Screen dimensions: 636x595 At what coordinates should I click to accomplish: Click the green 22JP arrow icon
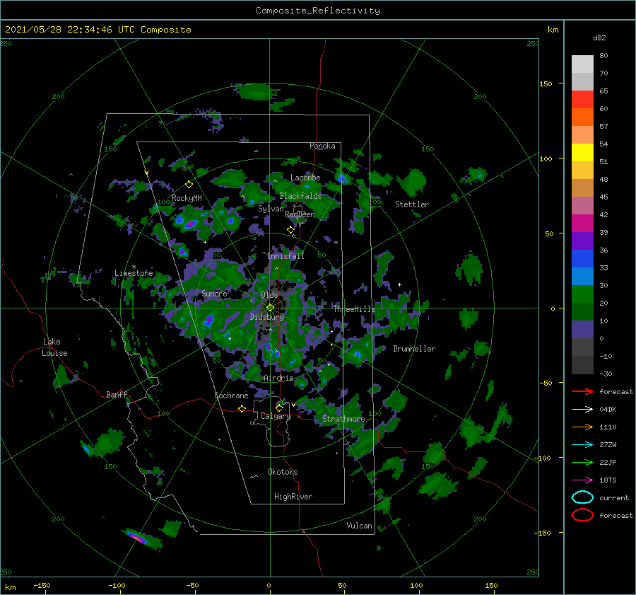tap(582, 462)
